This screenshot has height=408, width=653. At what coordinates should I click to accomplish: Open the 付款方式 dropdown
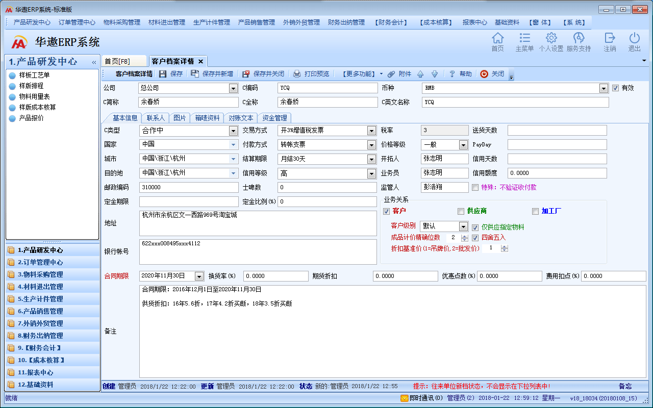(x=372, y=145)
